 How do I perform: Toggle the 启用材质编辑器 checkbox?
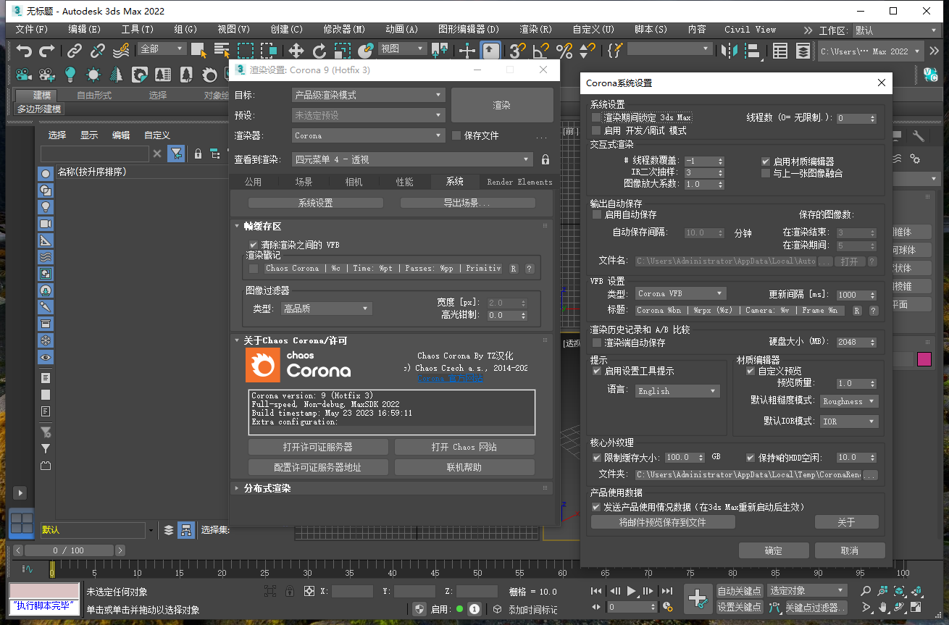[x=766, y=162]
